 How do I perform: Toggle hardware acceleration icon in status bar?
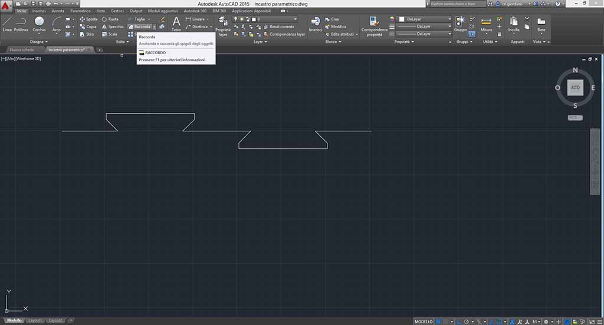click(567, 321)
